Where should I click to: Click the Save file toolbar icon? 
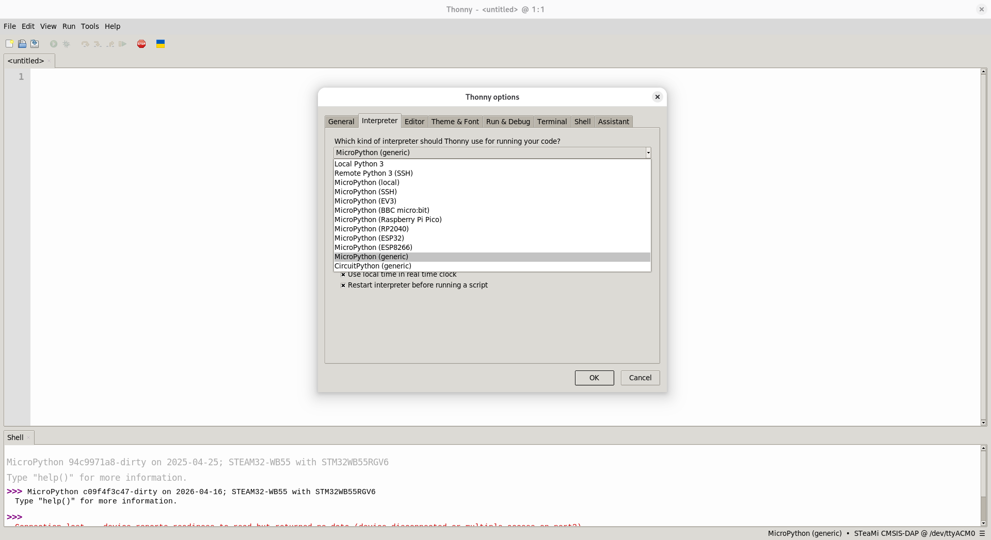point(35,44)
